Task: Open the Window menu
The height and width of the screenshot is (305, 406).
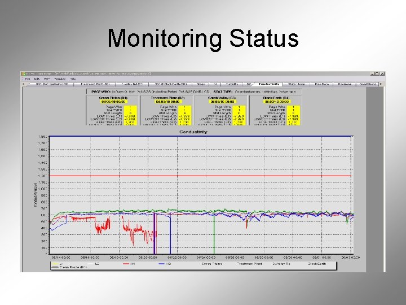Action: click(x=60, y=79)
